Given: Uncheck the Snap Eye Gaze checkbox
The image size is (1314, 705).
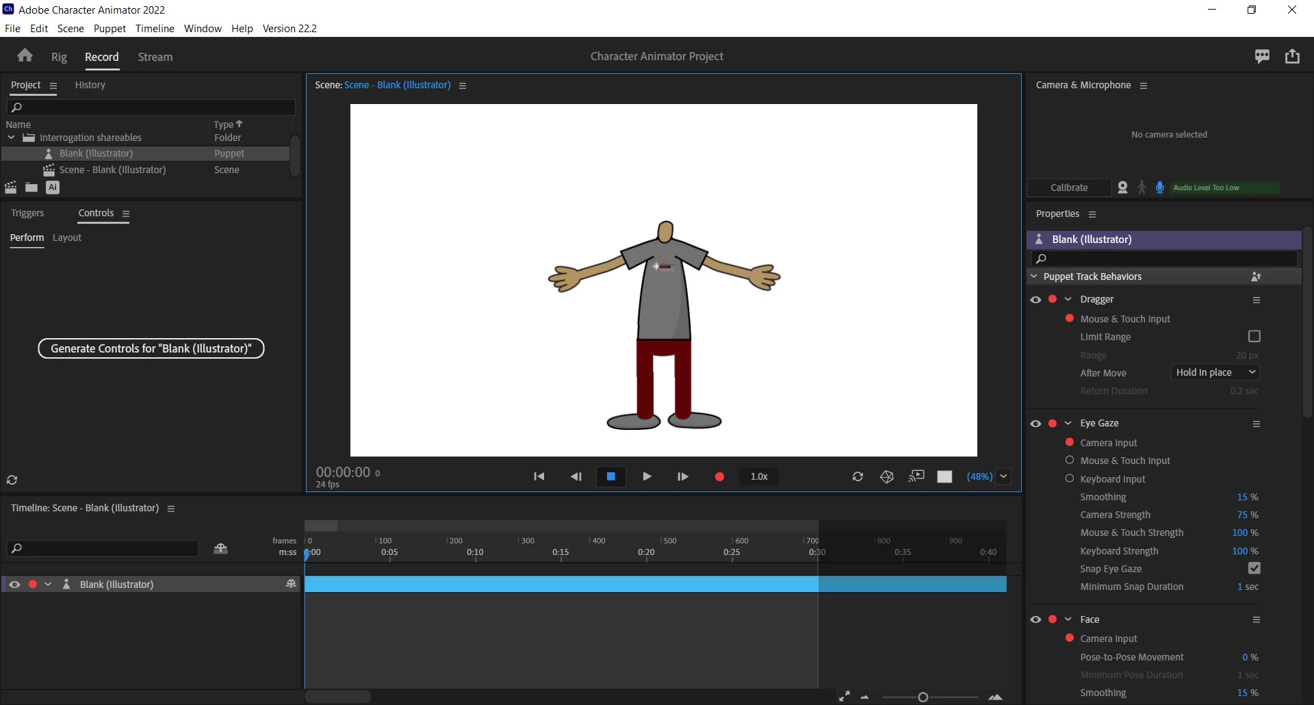Looking at the screenshot, I should point(1254,568).
